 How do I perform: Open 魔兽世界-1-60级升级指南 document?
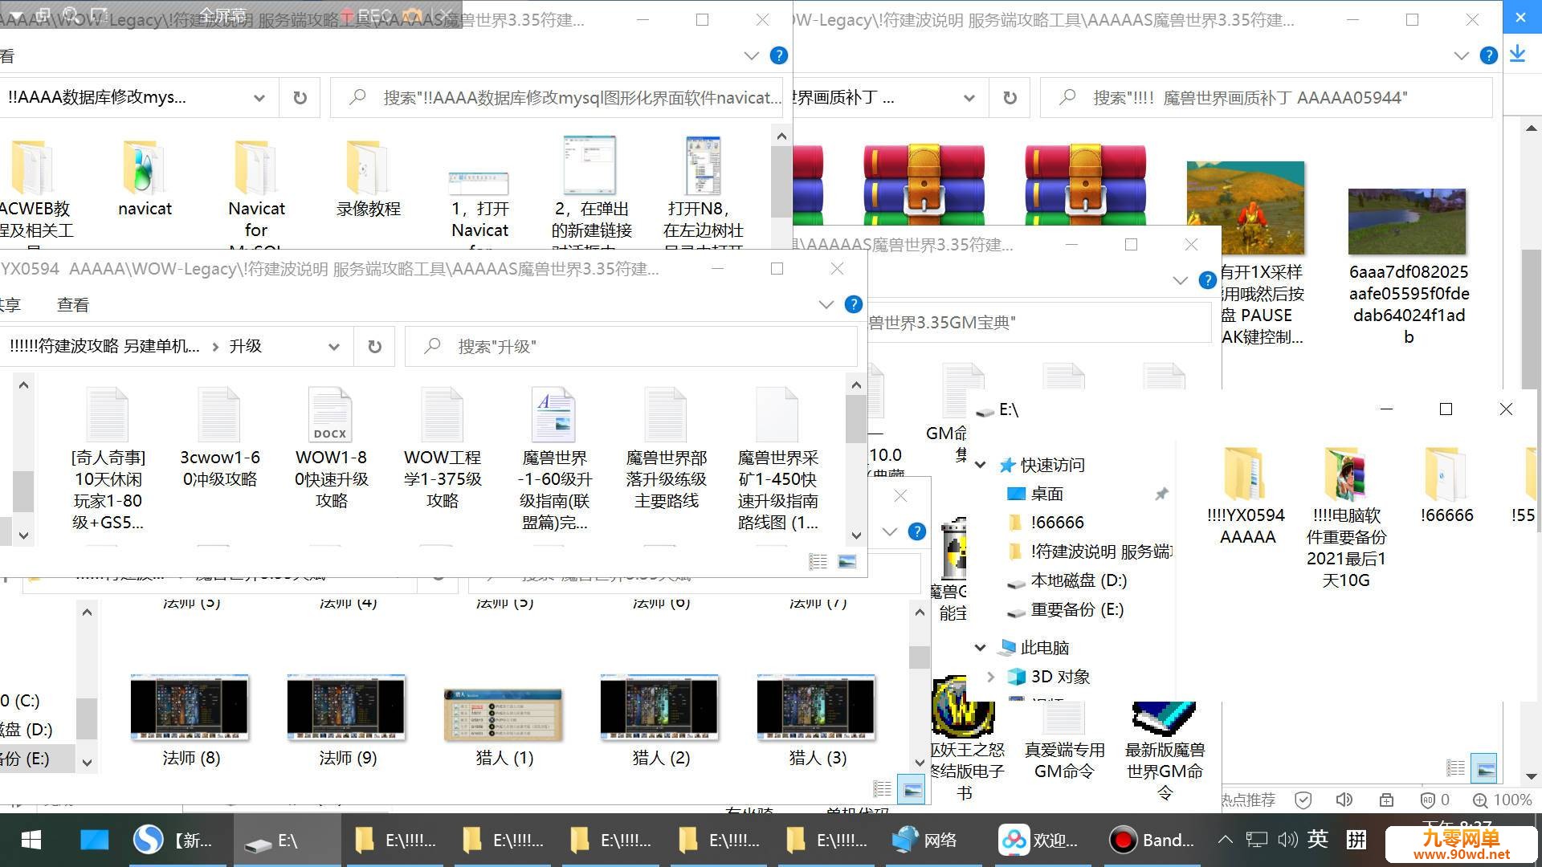click(554, 415)
